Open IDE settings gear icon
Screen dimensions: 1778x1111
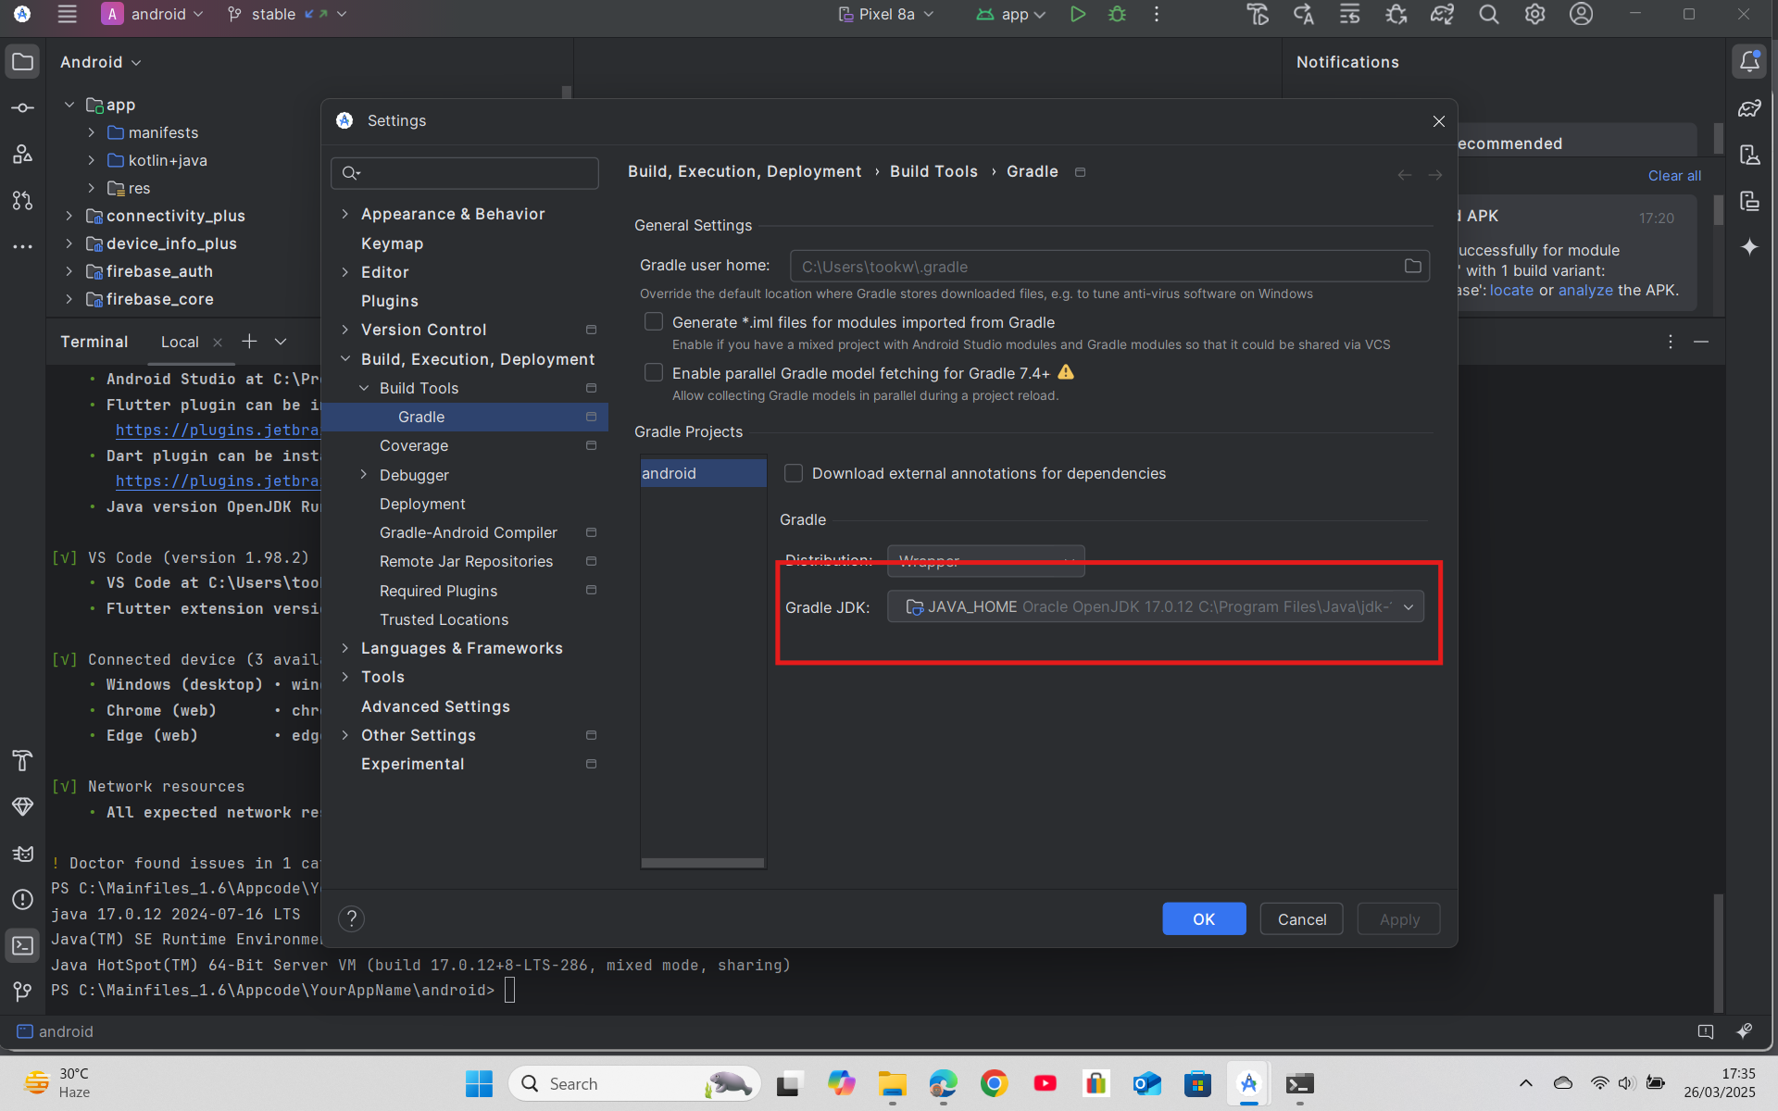(x=1535, y=14)
